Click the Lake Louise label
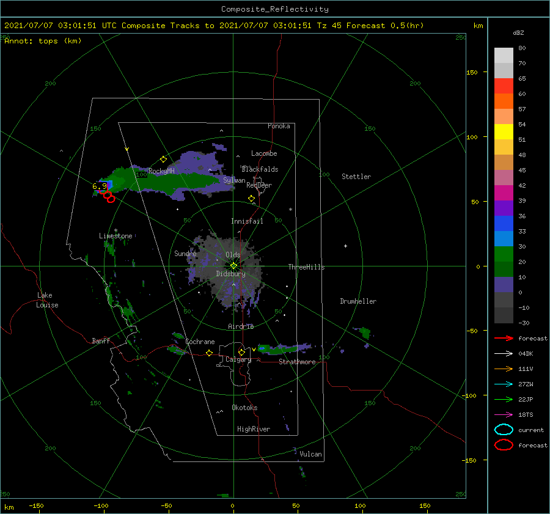 (47, 300)
